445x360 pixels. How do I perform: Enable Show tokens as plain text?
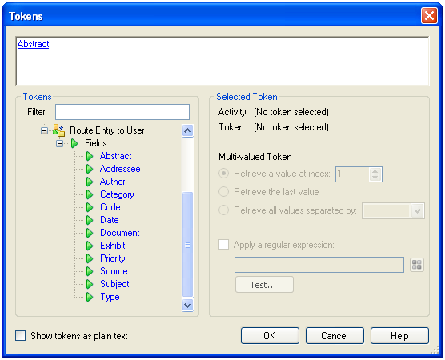pos(21,336)
